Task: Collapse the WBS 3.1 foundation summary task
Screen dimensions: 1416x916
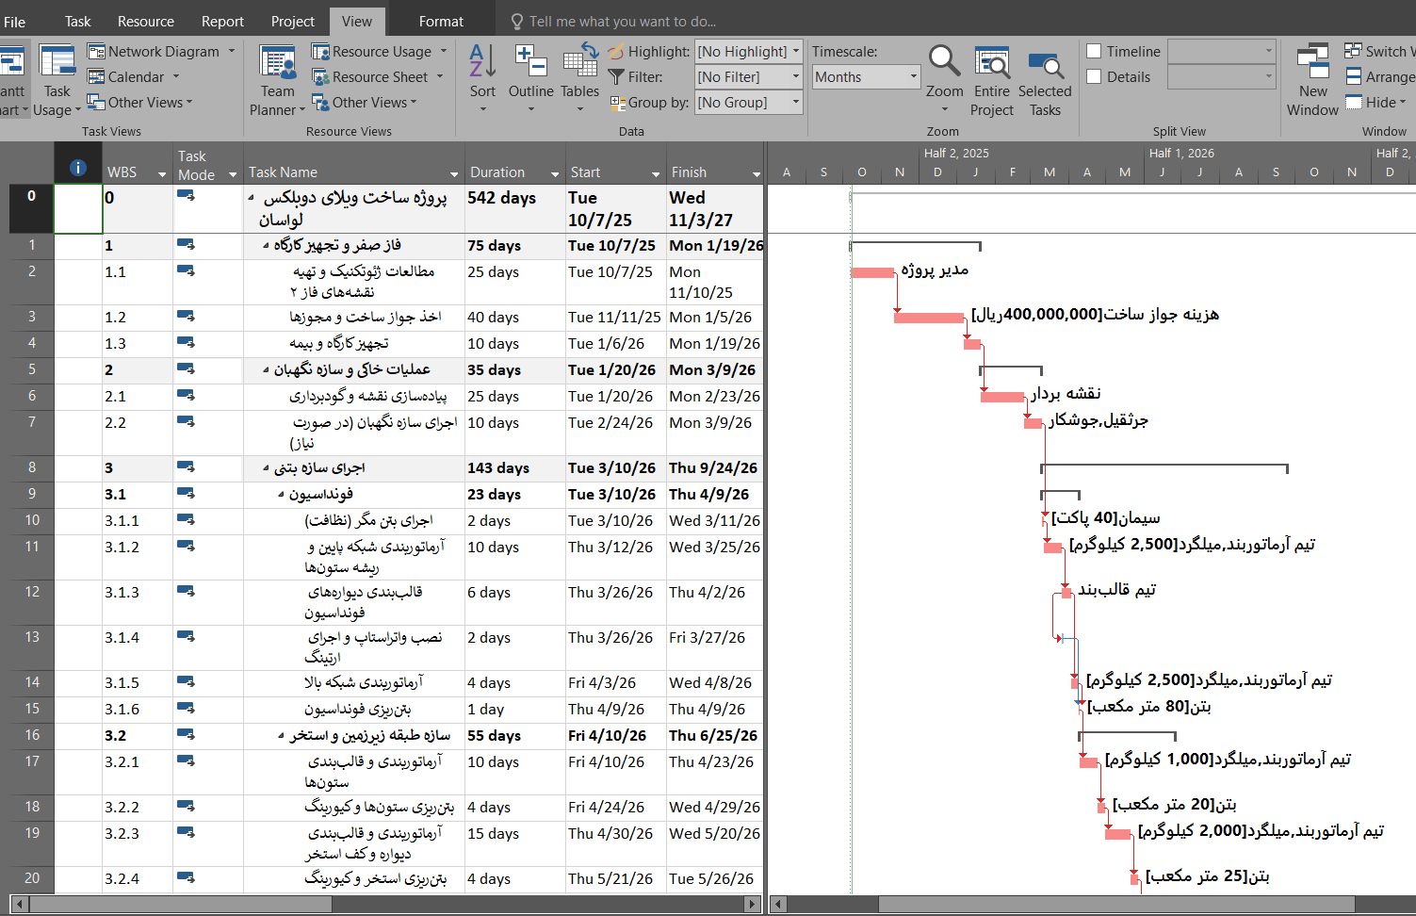Action: tap(281, 495)
